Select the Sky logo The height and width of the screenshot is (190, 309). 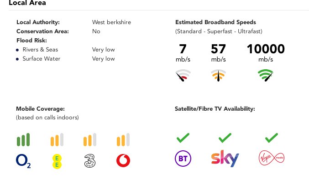point(225,159)
